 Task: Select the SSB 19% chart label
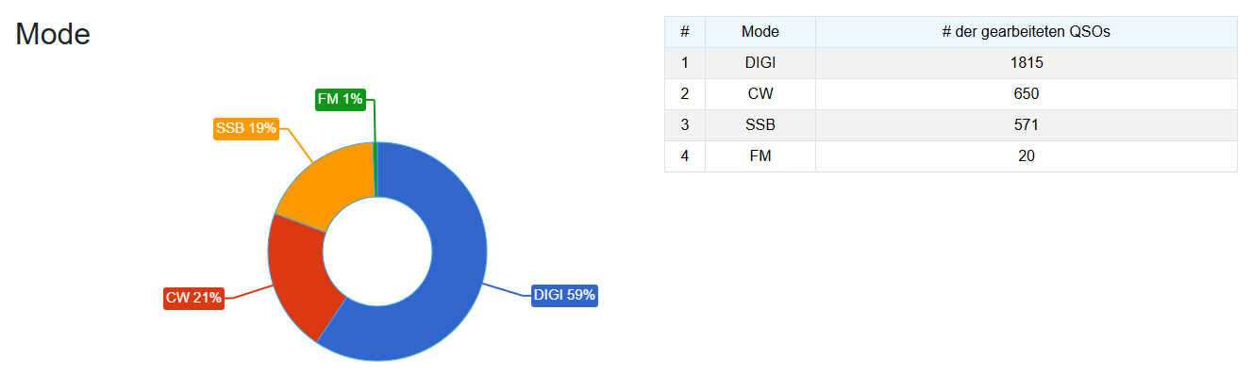point(245,128)
